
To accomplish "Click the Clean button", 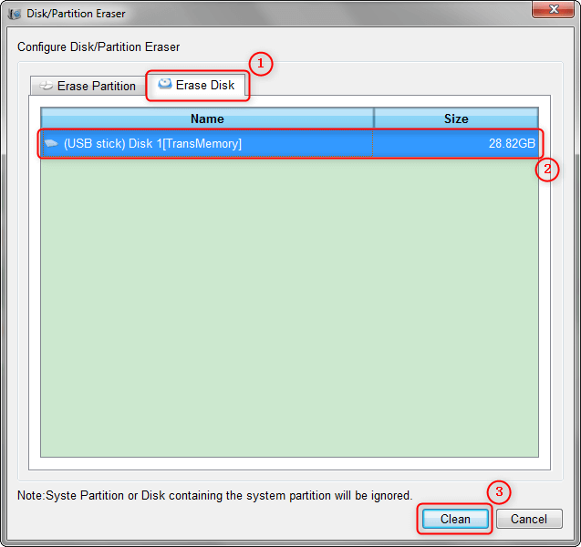I will (x=455, y=519).
